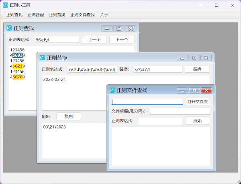Screen dimensions: 241x184
Task: Click the 03\21\2023 output text
Action: coord(54,127)
